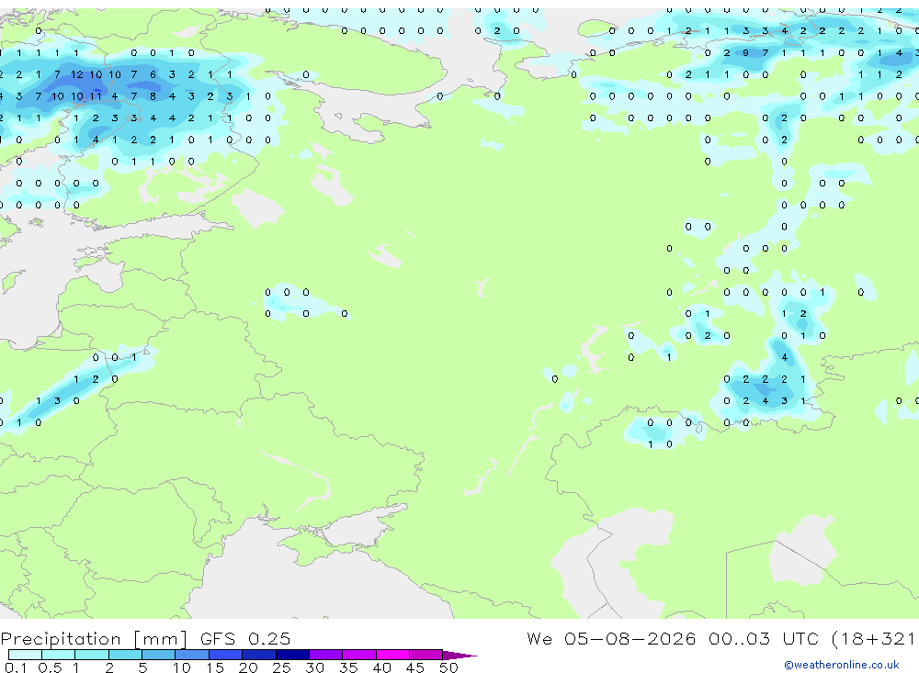919x673 pixels.
Task: Open the weatheronline.co.uk copyright link
Action: [842, 665]
